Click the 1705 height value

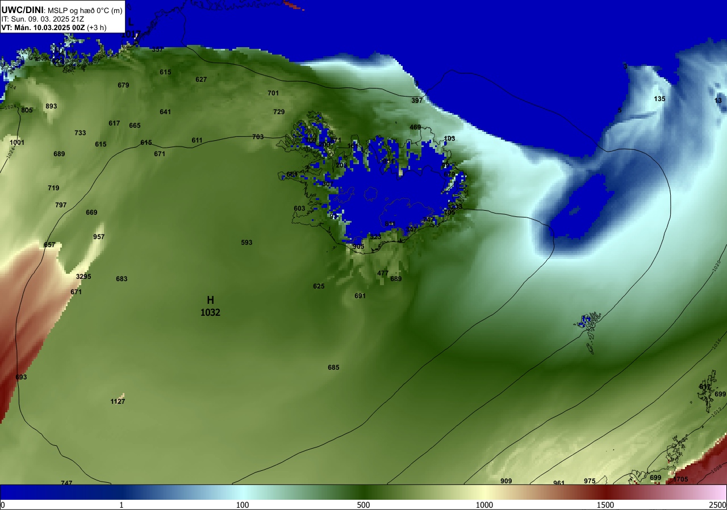click(680, 479)
